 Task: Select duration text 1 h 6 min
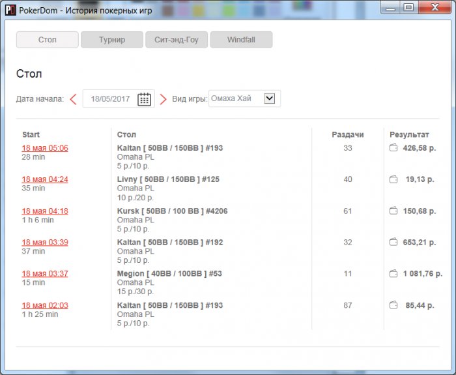click(x=38, y=220)
